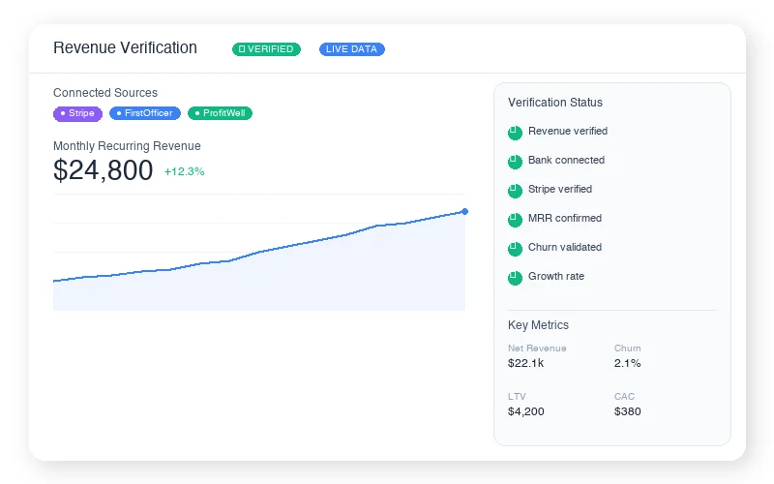Click the latest data point on the MRR chart

(464, 211)
